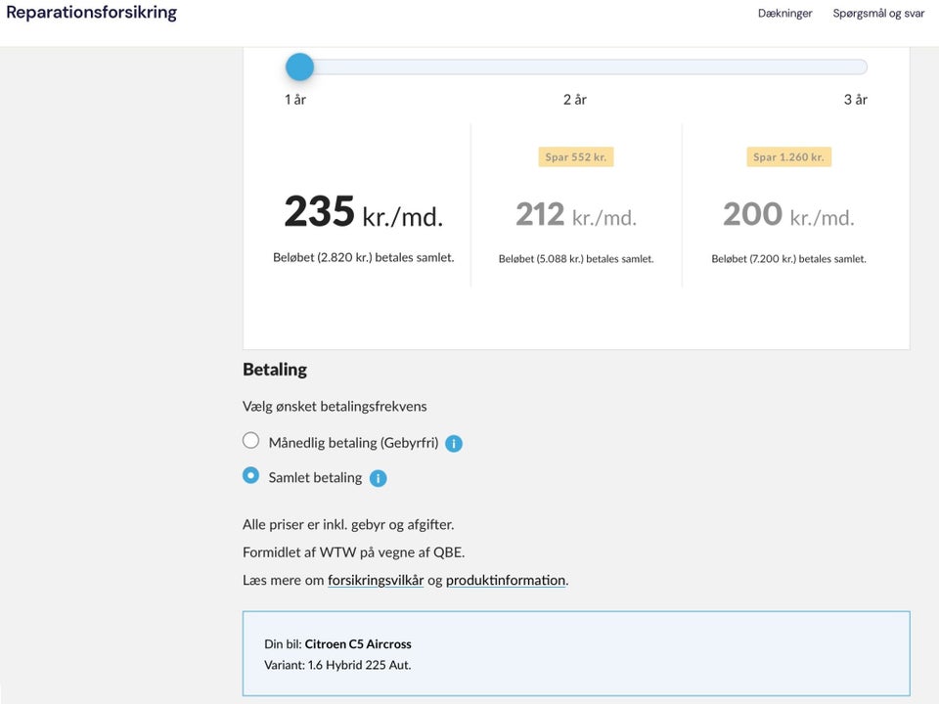The image size is (939, 704).
Task: Open info icon beside Månedlig betaling
Action: click(454, 444)
